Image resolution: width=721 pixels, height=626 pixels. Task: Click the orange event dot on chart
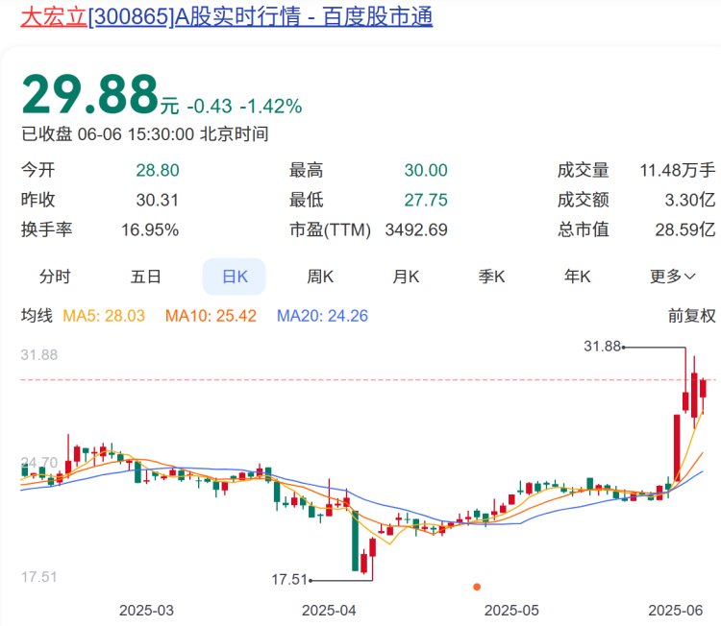point(477,587)
